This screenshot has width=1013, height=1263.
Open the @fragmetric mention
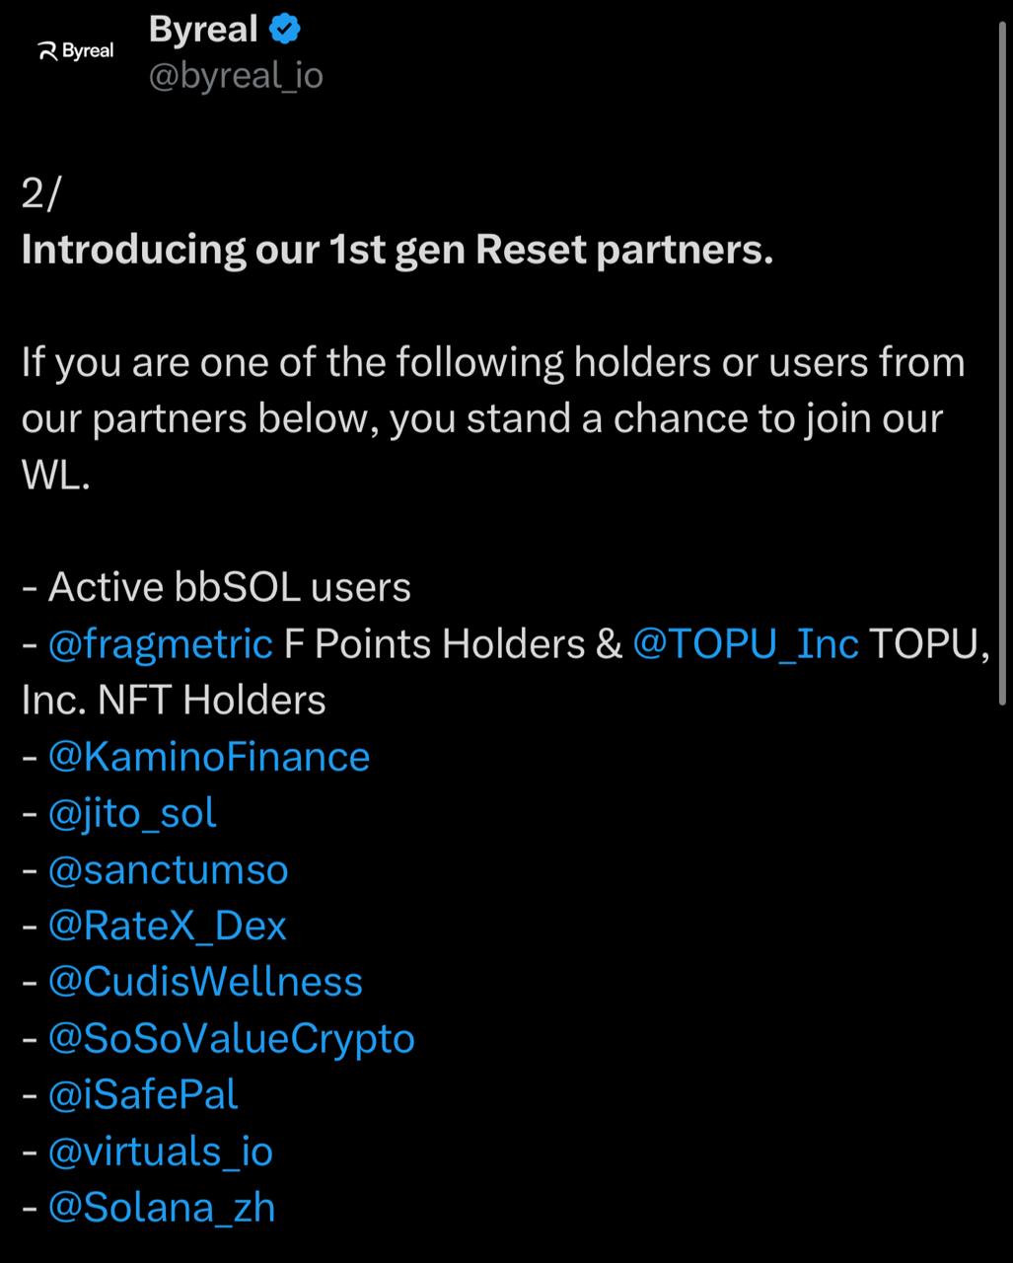[160, 644]
